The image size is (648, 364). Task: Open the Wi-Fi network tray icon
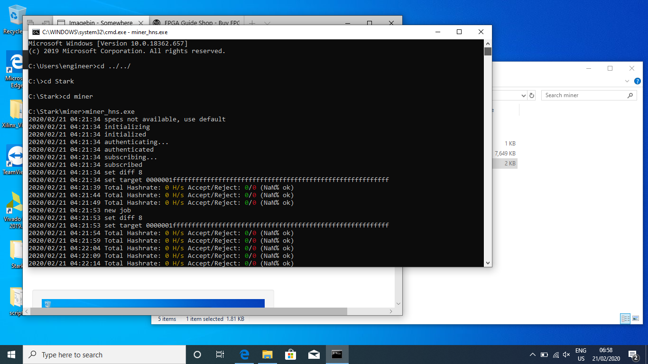coord(555,355)
